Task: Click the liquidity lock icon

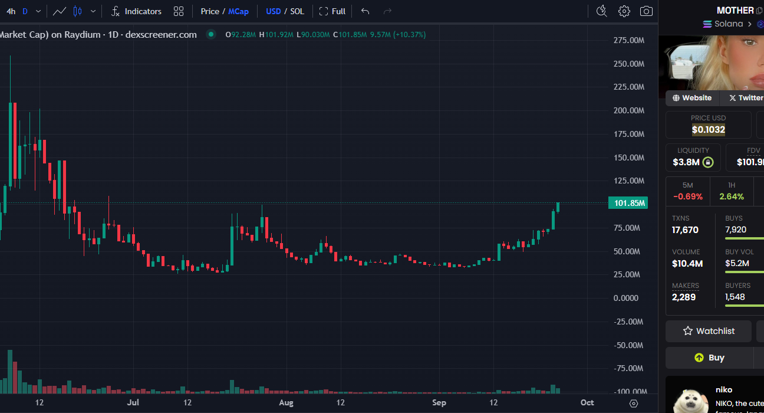Action: pyautogui.click(x=708, y=162)
